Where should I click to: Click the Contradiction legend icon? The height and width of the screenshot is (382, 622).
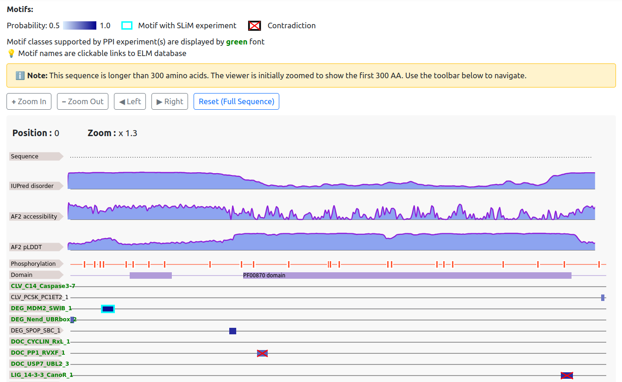coord(254,25)
